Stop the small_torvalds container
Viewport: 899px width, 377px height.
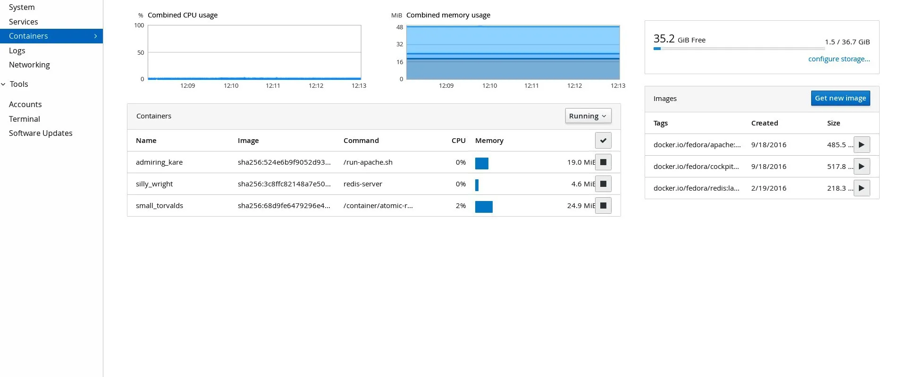pyautogui.click(x=603, y=206)
